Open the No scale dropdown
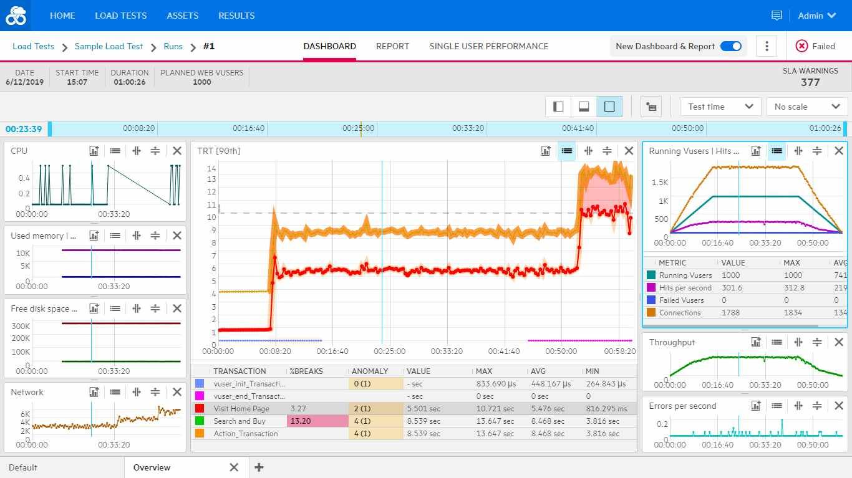Screen dimensions: 852x478 coord(806,106)
